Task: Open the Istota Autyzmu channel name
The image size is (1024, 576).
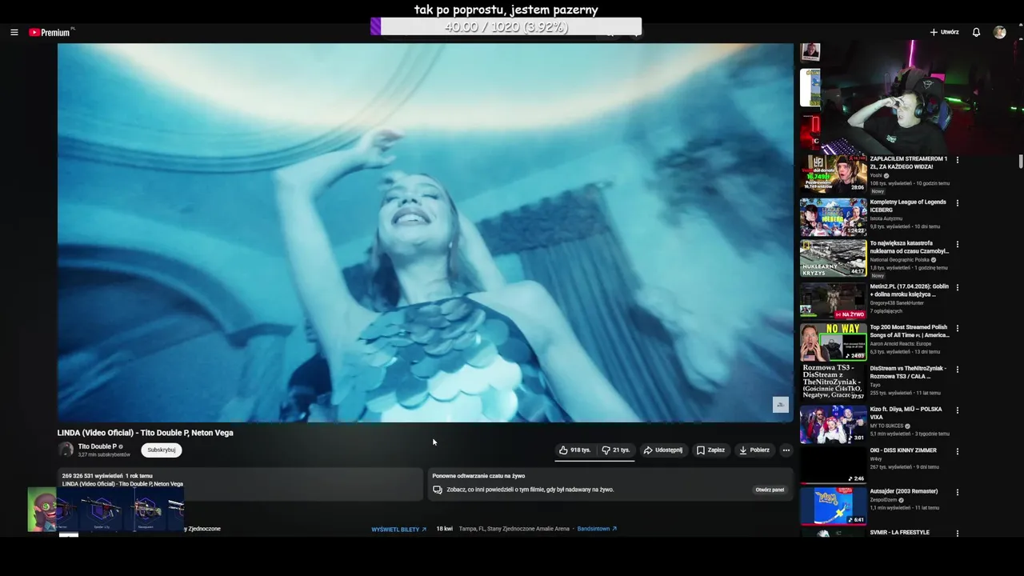Action: click(x=886, y=218)
